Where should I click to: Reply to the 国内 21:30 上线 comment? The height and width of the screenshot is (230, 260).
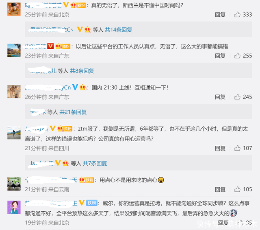220,97
